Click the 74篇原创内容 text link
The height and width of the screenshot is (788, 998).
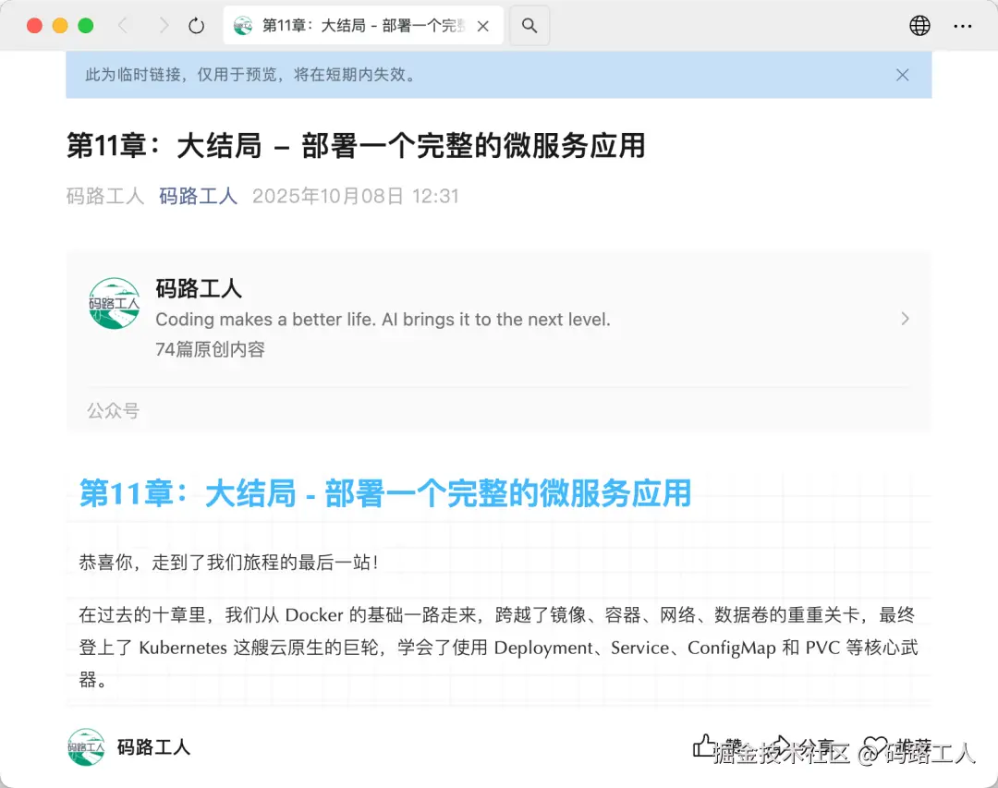point(210,349)
